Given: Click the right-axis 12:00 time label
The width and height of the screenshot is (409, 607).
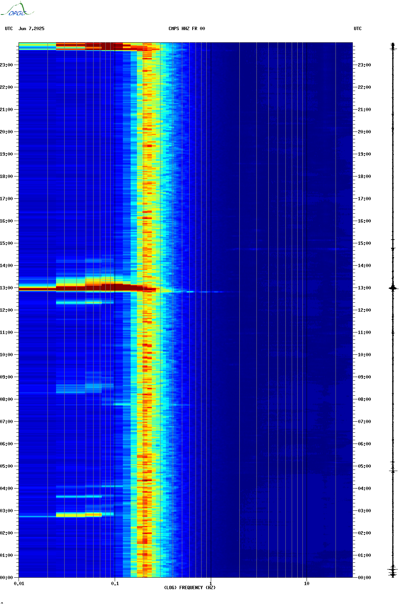Looking at the screenshot, I should 364,310.
